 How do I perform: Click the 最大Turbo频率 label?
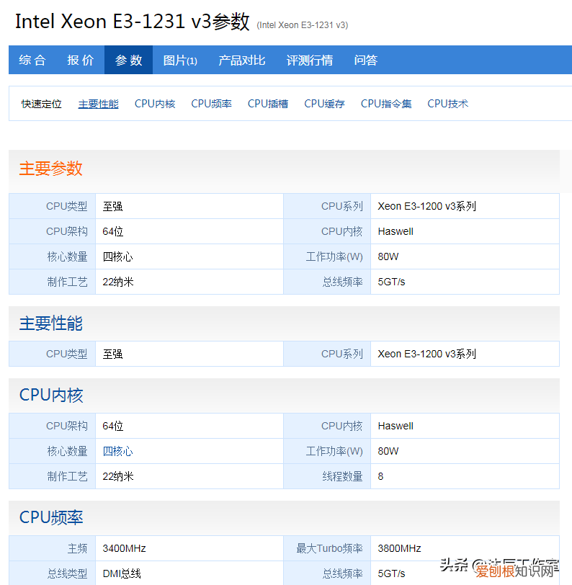pyautogui.click(x=329, y=548)
